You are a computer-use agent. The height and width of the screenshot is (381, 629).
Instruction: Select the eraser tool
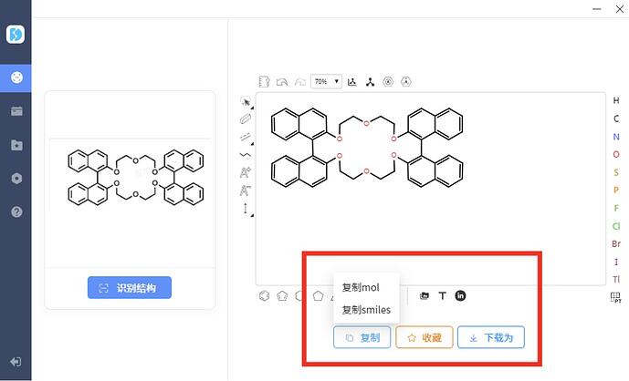coord(246,118)
